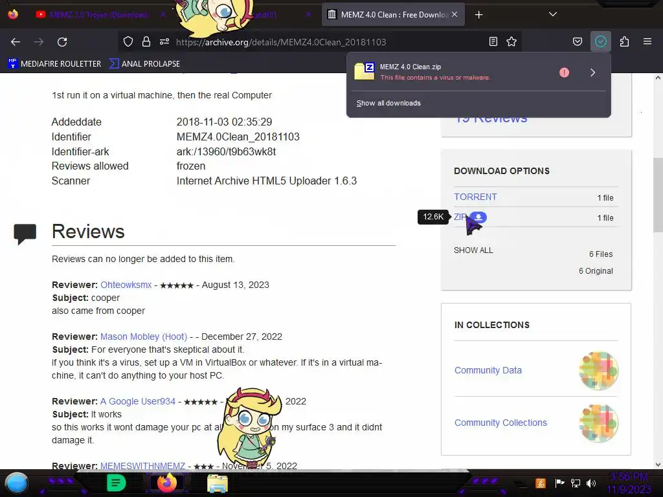
Task: Open the extensions puzzle icon
Action: [x=625, y=42]
